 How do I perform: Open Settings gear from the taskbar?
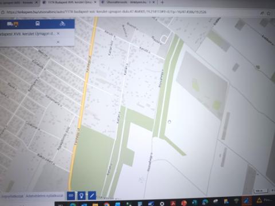tap(162, 204)
